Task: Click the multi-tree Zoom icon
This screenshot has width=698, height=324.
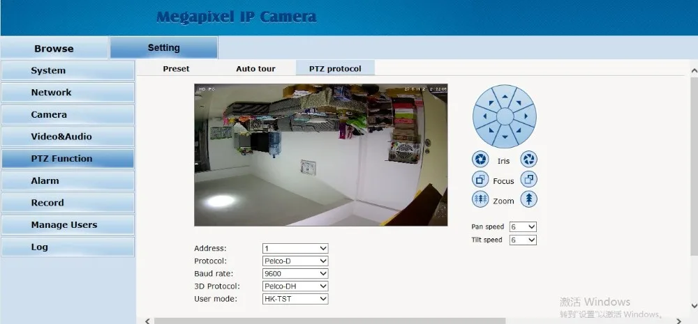Action: (x=480, y=199)
